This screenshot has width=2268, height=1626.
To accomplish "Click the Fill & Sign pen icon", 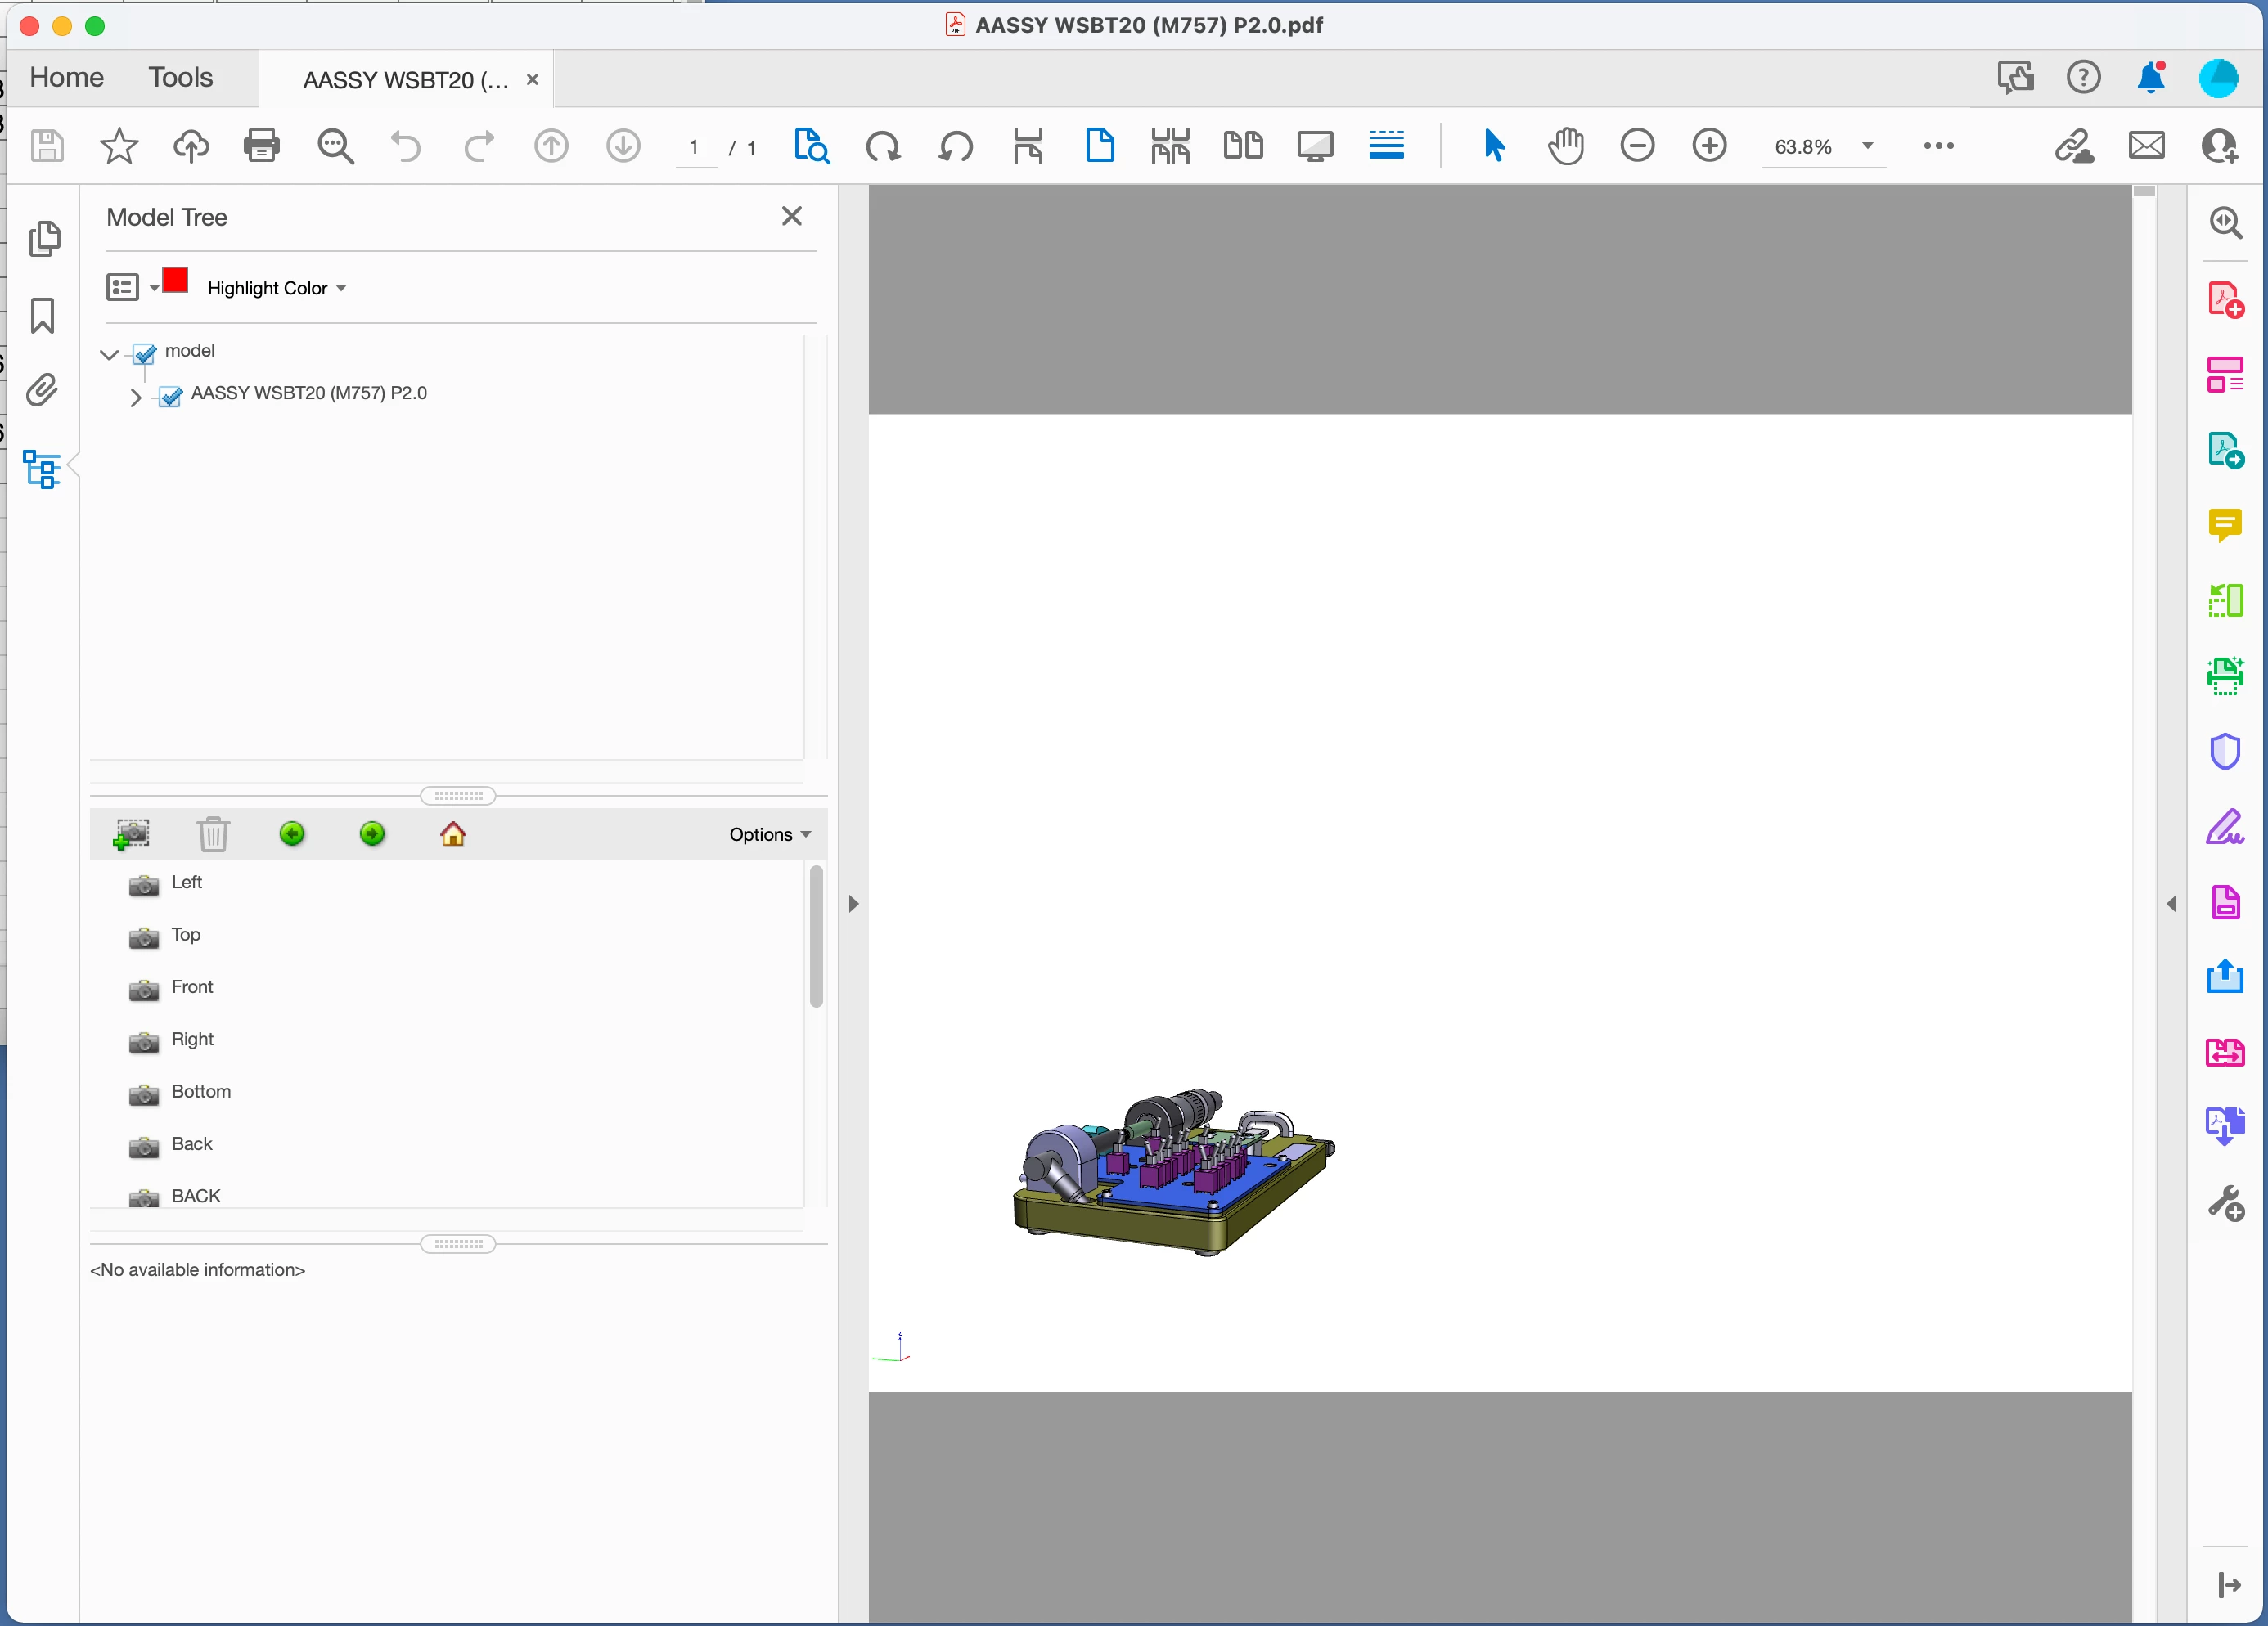I will 2225,828.
